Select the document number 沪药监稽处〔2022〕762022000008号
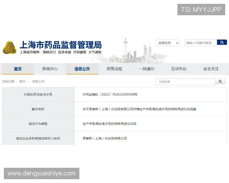 coord(110,95)
